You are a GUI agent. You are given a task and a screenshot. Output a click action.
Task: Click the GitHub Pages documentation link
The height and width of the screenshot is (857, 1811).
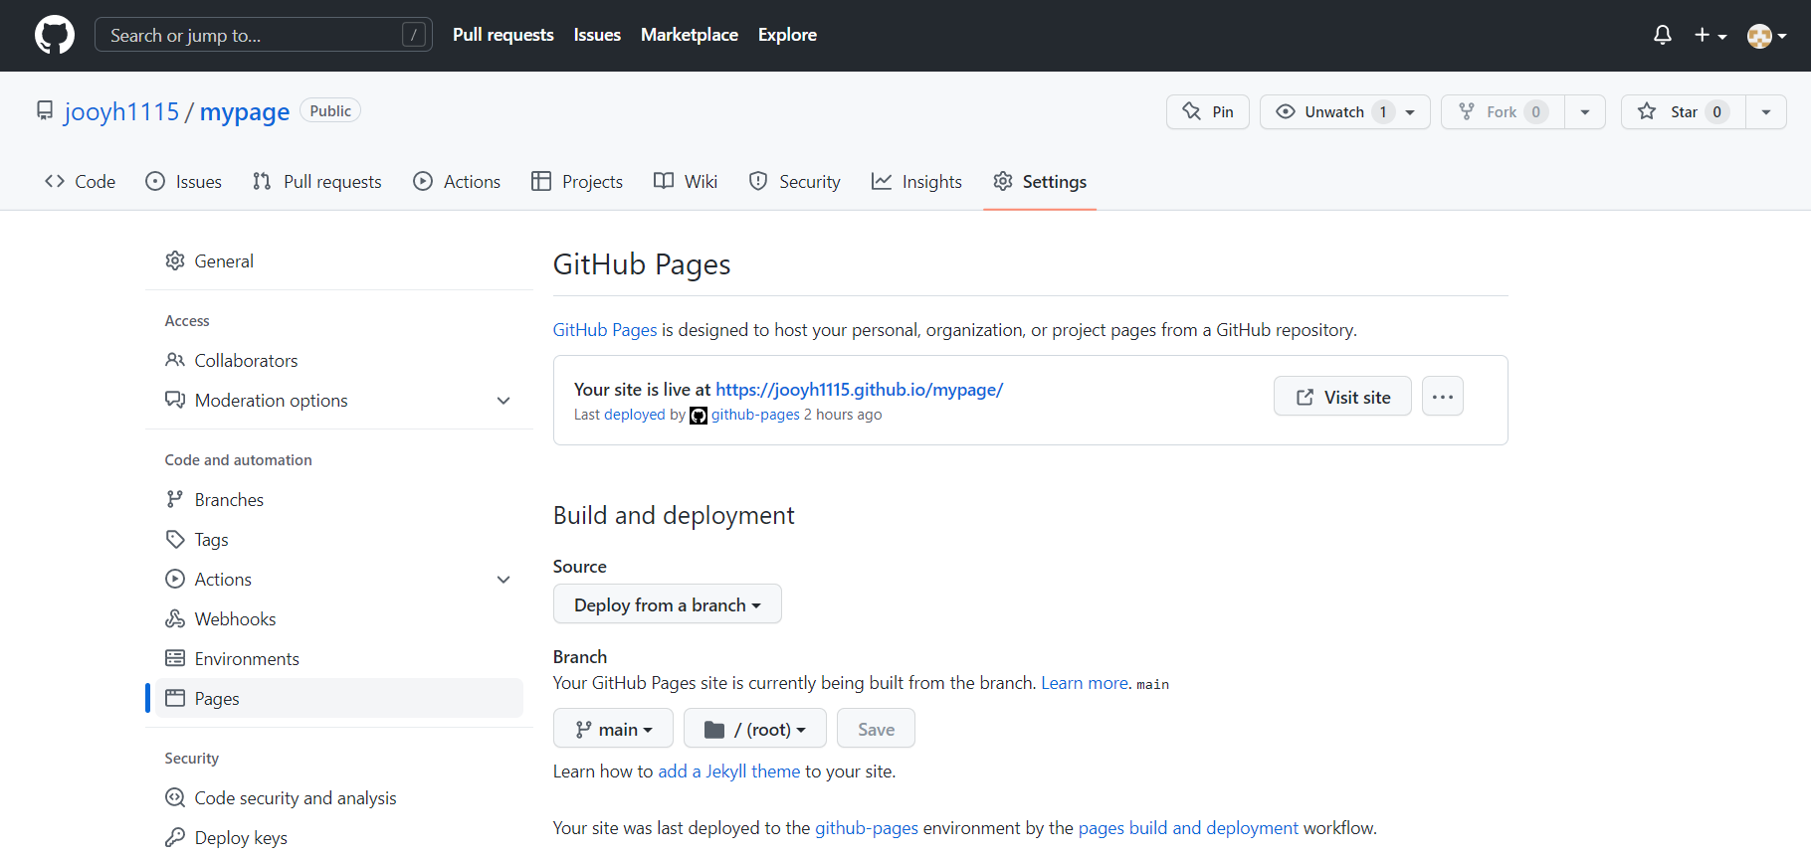pyautogui.click(x=605, y=330)
